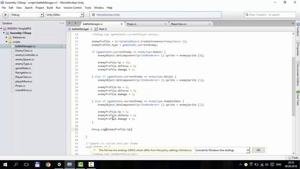Open the Document Outline side panel

pos(298,73)
